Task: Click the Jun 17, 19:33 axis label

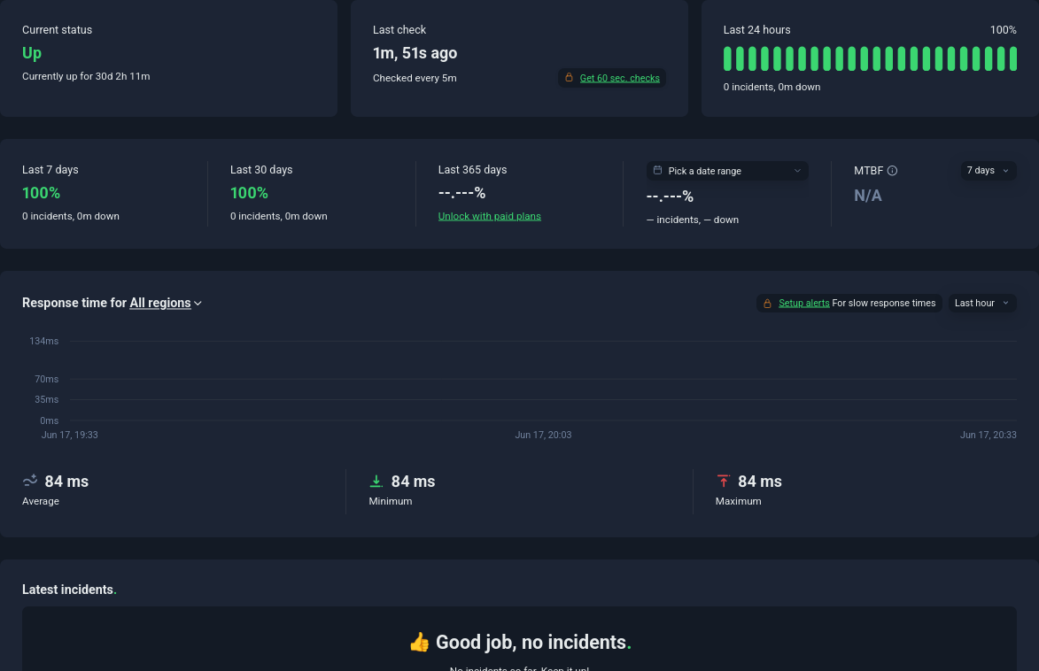Action: (70, 436)
